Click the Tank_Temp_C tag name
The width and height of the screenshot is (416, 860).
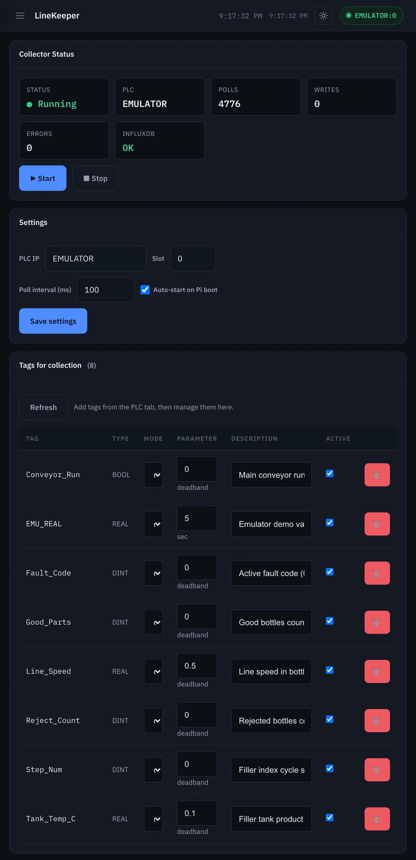[51, 819]
